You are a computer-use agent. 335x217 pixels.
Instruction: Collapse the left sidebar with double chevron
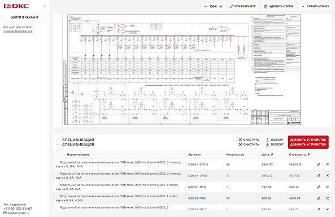(45, 6)
